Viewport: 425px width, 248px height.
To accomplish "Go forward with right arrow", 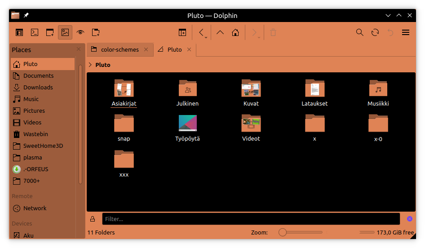I will pos(254,32).
